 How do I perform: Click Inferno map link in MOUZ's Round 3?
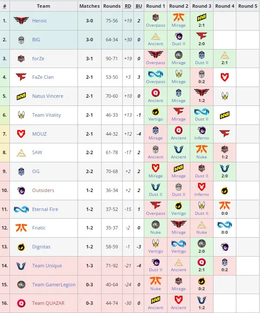click(201, 138)
